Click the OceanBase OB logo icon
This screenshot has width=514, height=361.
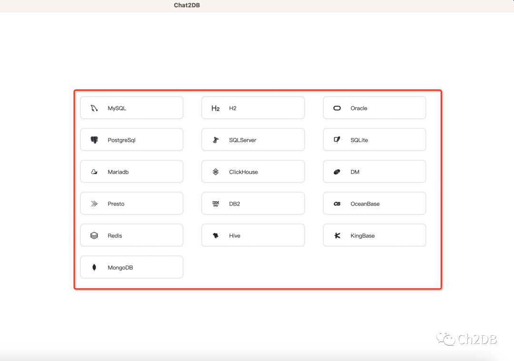point(337,204)
